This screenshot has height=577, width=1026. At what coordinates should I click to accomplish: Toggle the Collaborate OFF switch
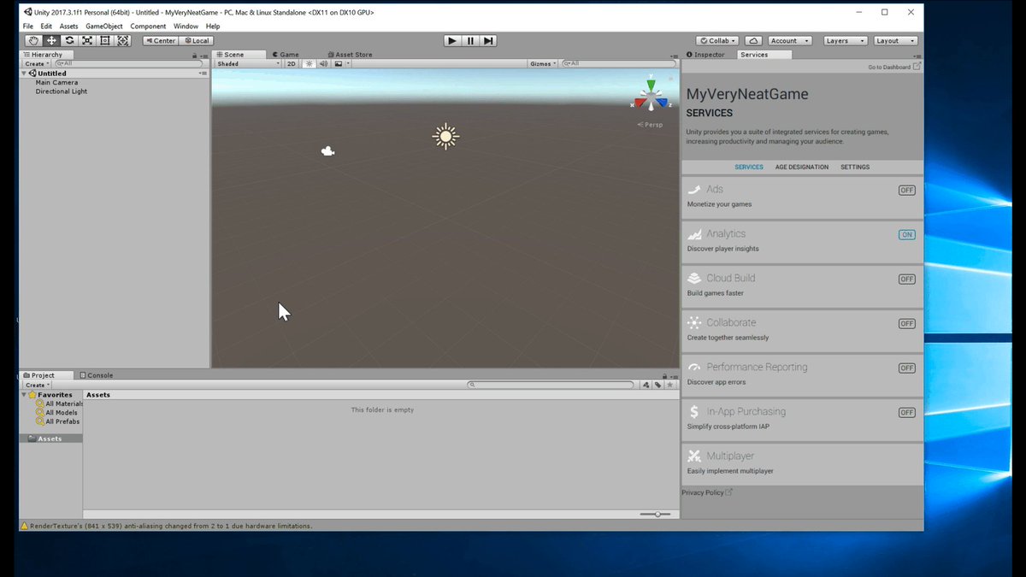coord(907,323)
